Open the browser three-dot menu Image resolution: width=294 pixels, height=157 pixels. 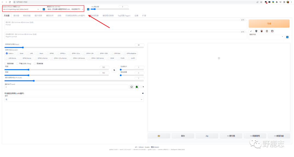(x=291, y=2)
